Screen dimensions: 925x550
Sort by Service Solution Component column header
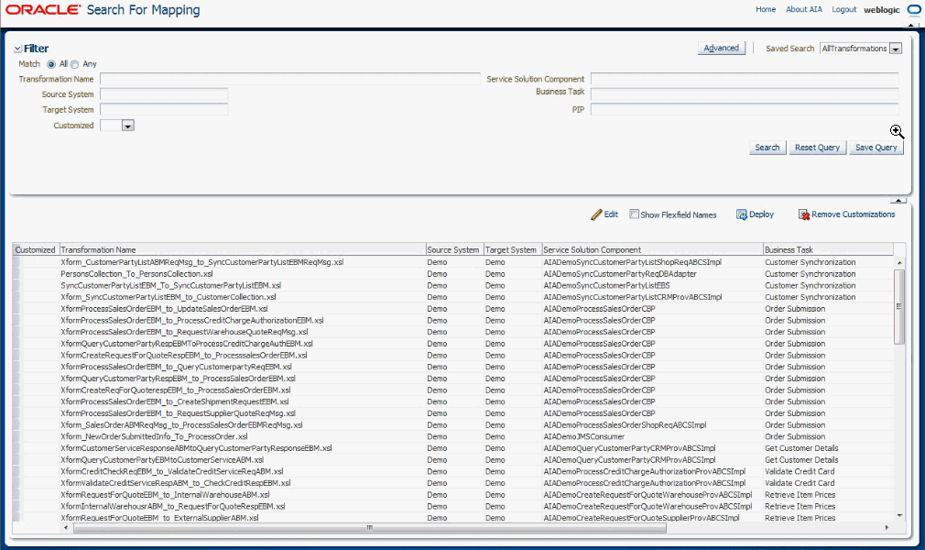coord(652,250)
